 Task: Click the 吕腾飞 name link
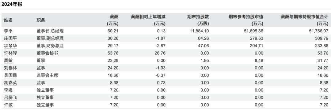coord(10,98)
